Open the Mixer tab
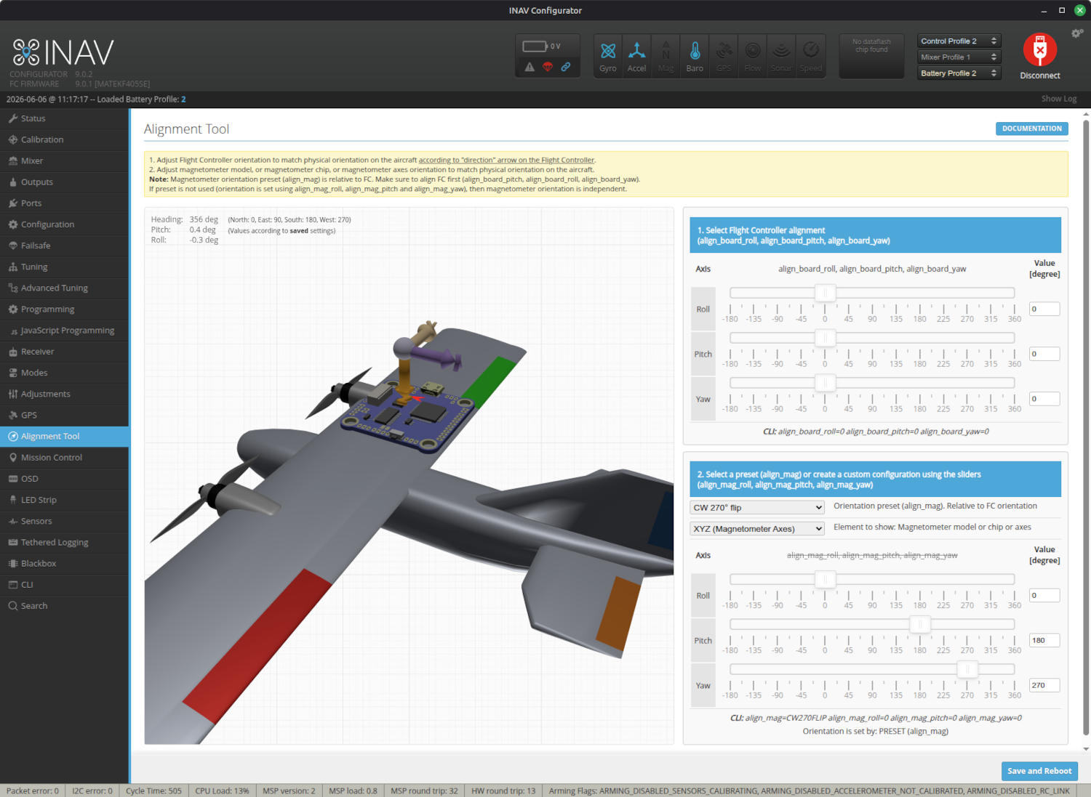The image size is (1091, 797). tap(64, 161)
